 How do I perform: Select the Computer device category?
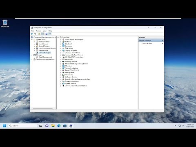pos(69,46)
